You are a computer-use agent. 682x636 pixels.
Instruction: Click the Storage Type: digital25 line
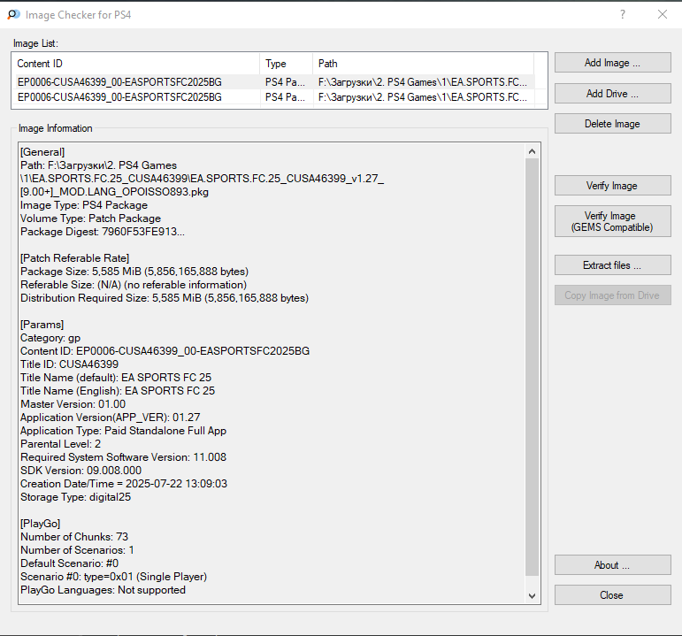76,497
